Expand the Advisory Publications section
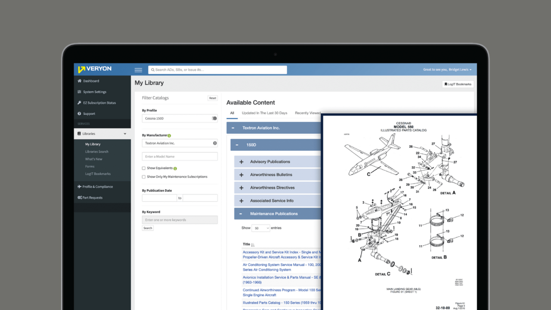This screenshot has width=551, height=310. [241, 162]
